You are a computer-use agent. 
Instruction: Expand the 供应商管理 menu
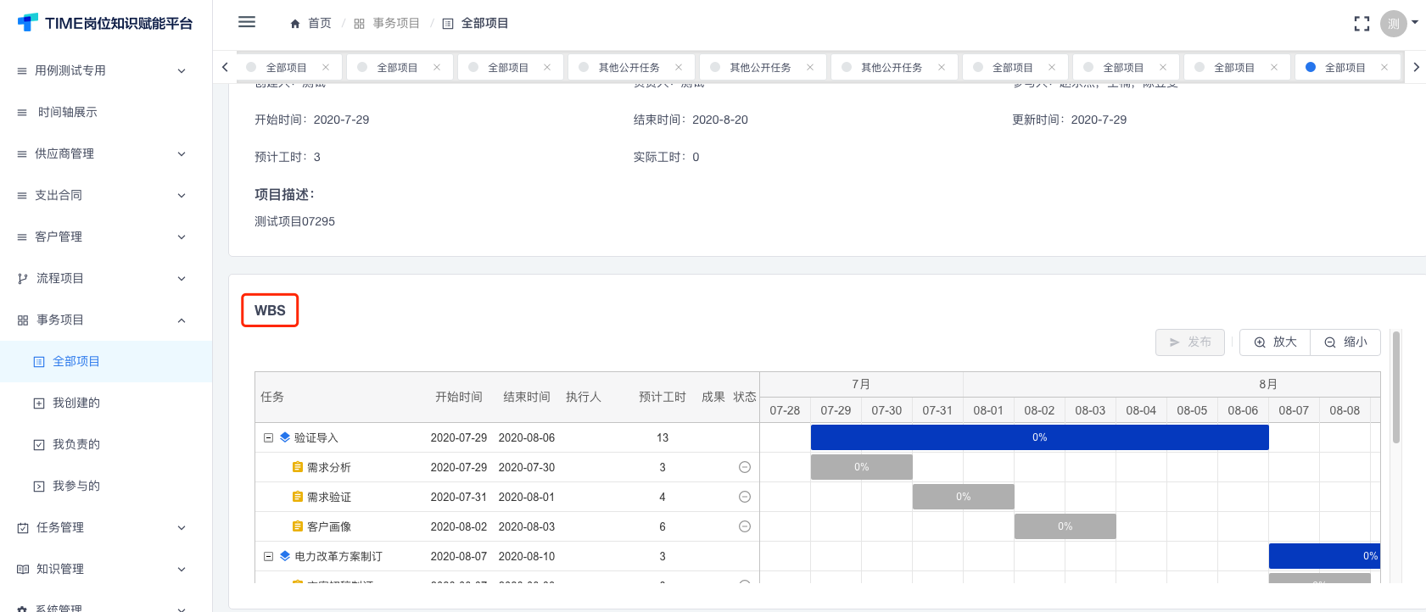click(x=106, y=153)
